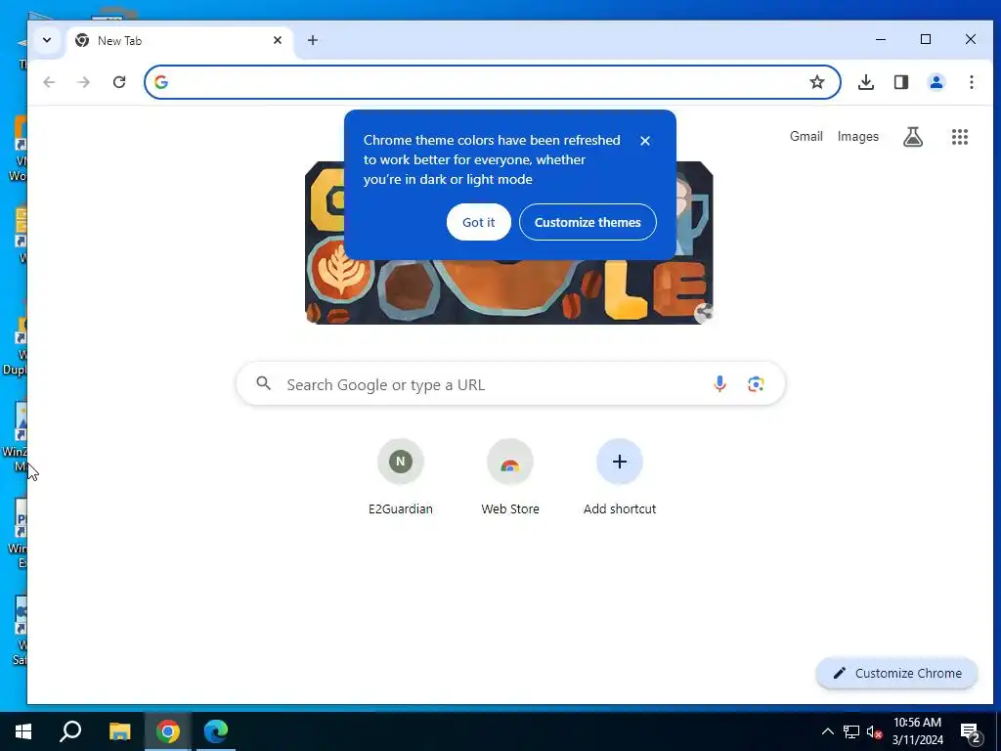The width and height of the screenshot is (1001, 751).
Task: Click the magnifier icon in search box
Action: [263, 383]
